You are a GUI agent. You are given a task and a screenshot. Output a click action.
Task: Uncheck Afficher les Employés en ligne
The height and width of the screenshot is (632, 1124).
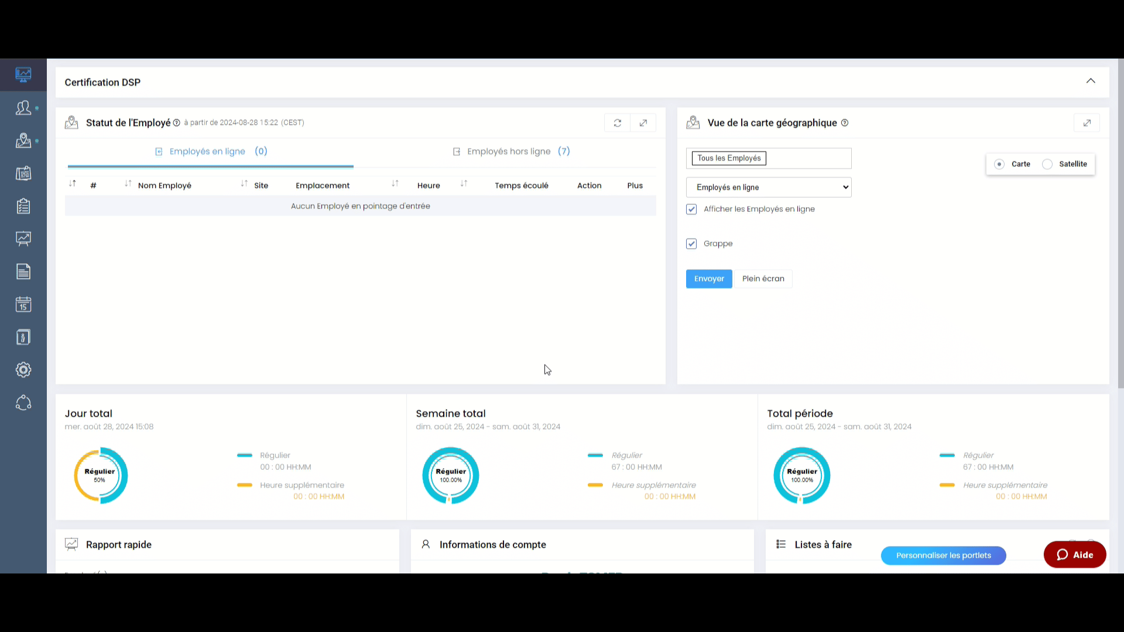(691, 209)
